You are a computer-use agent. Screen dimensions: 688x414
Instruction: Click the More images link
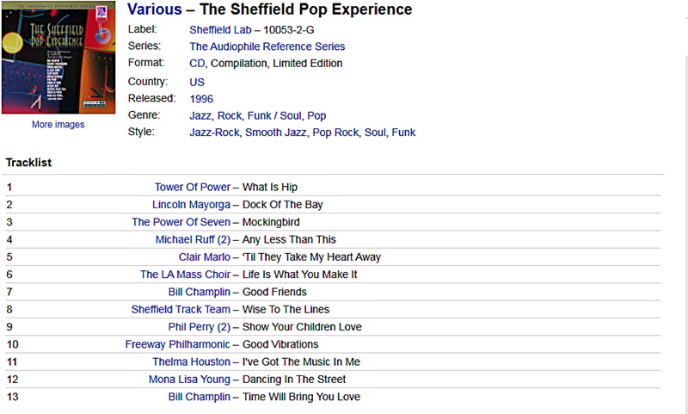click(x=58, y=124)
